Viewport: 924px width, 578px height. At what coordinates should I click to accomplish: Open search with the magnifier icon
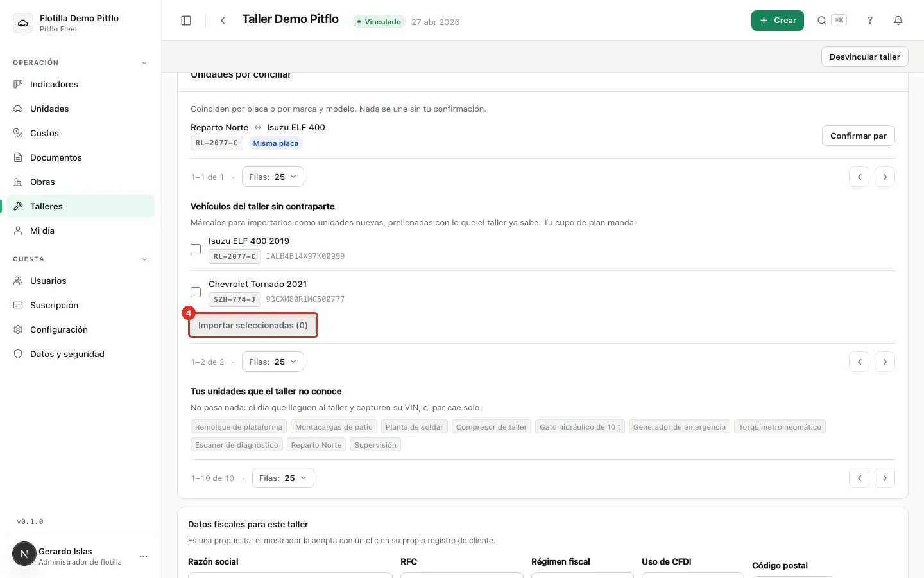click(x=821, y=21)
